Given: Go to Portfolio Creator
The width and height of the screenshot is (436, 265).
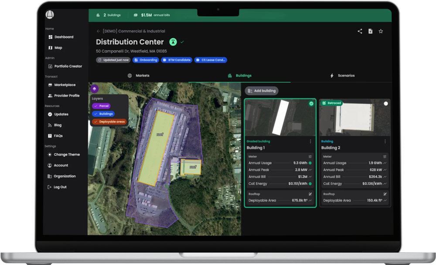Looking at the screenshot, I should (x=65, y=66).
